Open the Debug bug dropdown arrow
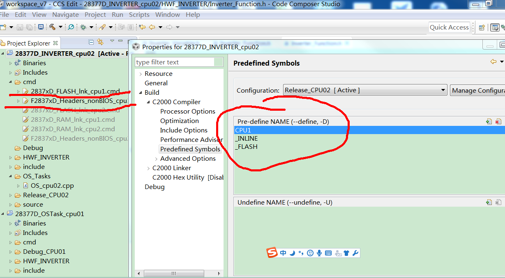Viewport: 505px width, 278px height. coord(91,27)
